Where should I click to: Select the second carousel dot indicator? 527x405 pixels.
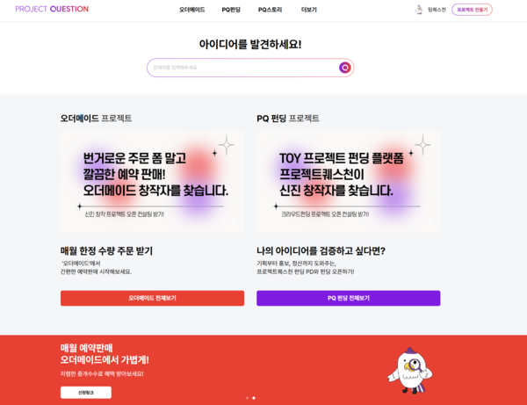pos(254,398)
